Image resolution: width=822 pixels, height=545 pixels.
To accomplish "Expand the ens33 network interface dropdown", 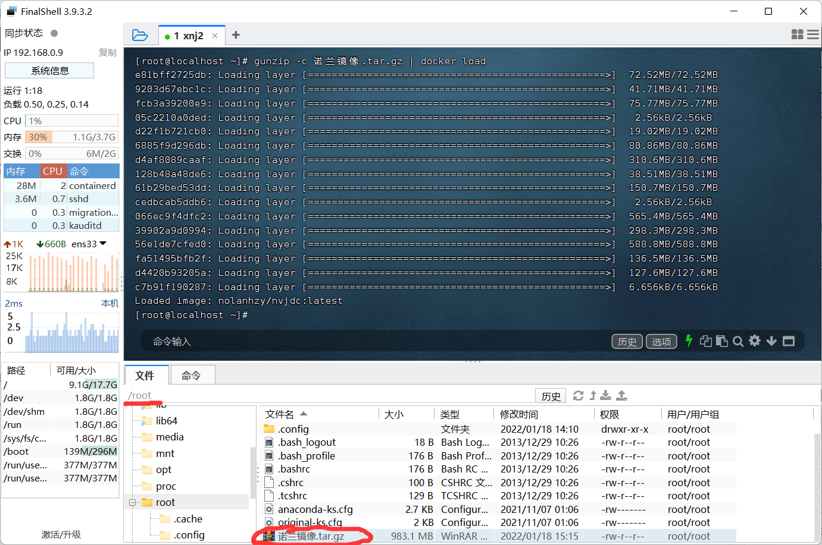I will 103,244.
